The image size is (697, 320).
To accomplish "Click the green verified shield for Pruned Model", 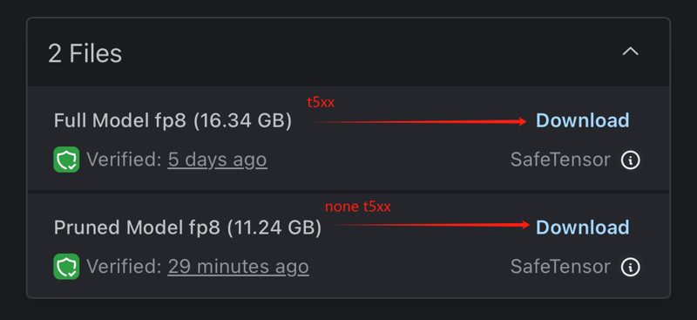I will point(66,267).
